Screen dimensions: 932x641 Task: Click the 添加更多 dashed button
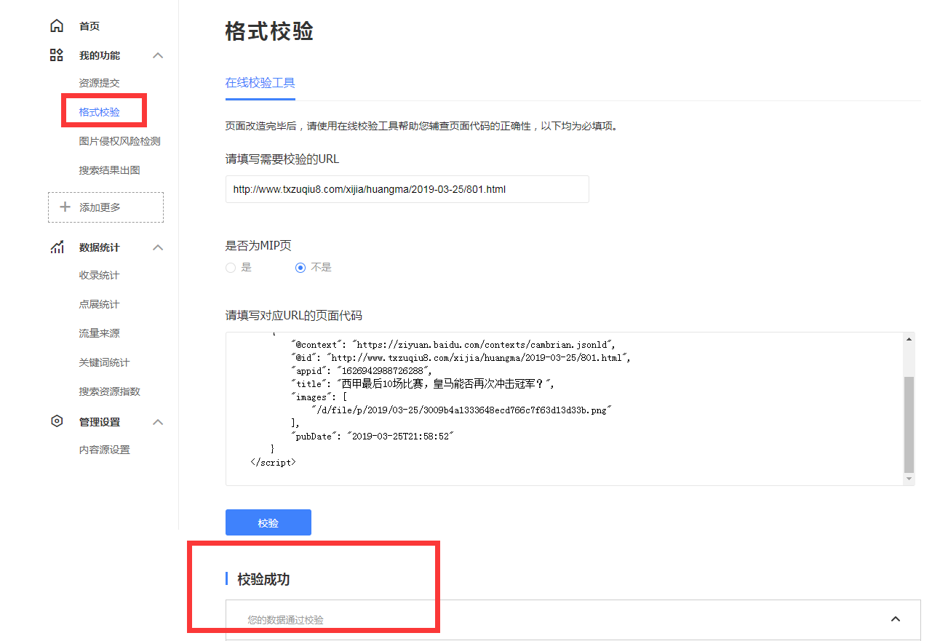pos(105,207)
